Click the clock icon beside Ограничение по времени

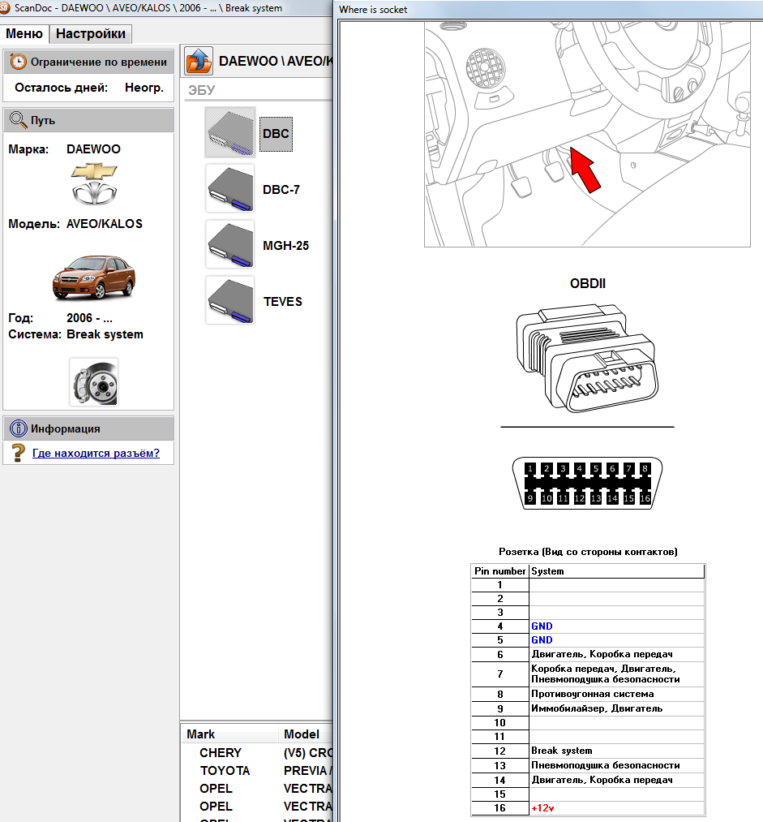18,62
